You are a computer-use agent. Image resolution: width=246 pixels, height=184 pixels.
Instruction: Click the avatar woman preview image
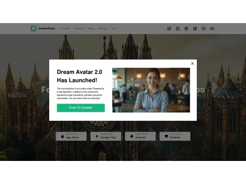(151, 90)
